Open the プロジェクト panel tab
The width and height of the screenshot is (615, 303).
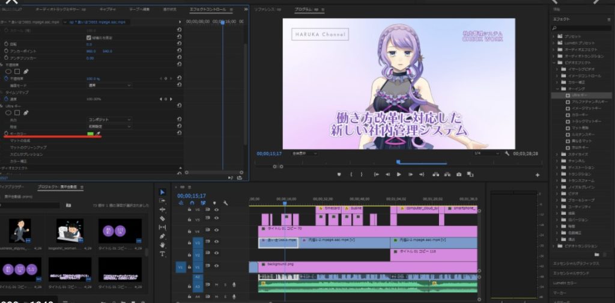click(58, 187)
